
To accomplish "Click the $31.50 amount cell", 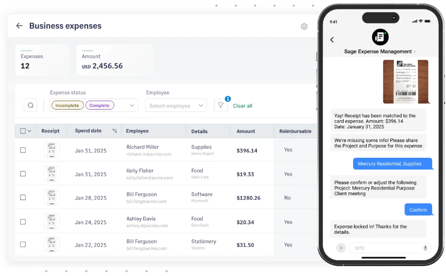I will point(245,245).
